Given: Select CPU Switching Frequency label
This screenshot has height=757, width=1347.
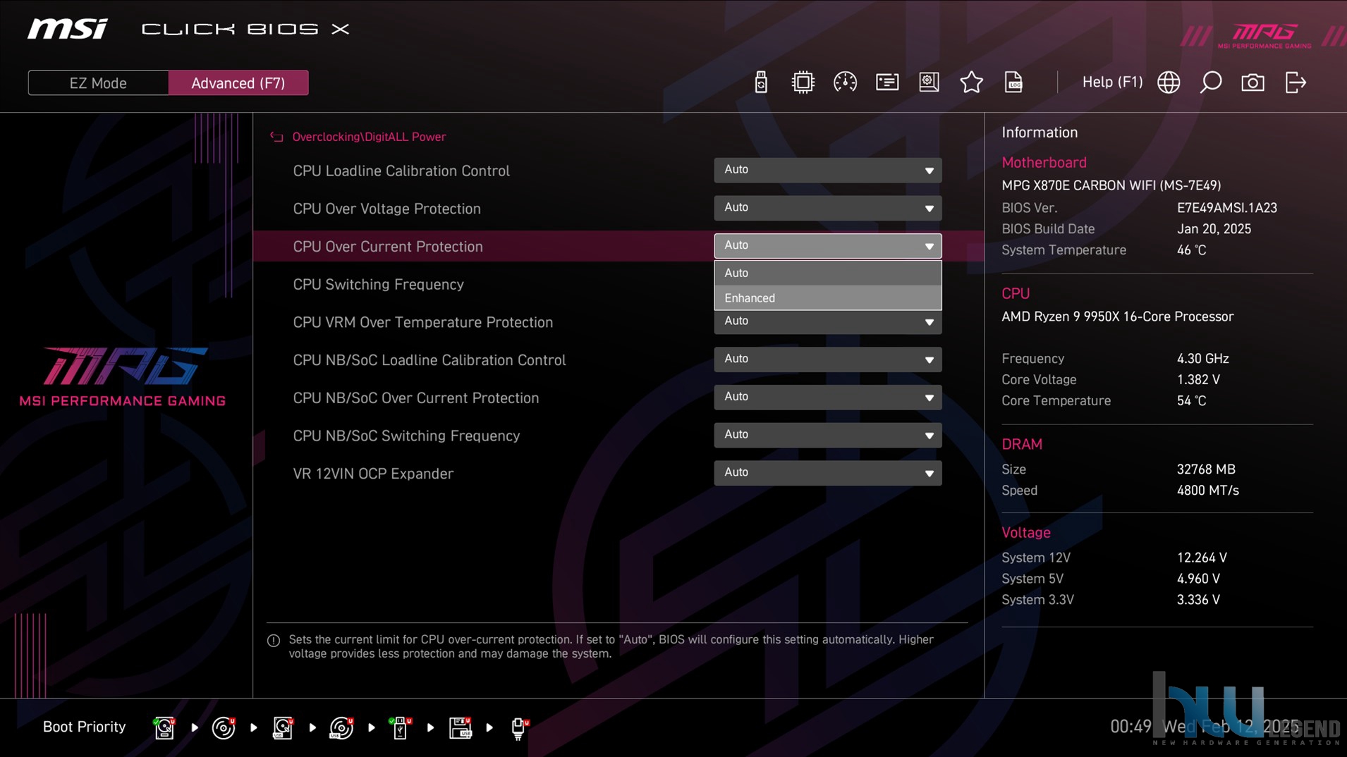Looking at the screenshot, I should point(378,284).
